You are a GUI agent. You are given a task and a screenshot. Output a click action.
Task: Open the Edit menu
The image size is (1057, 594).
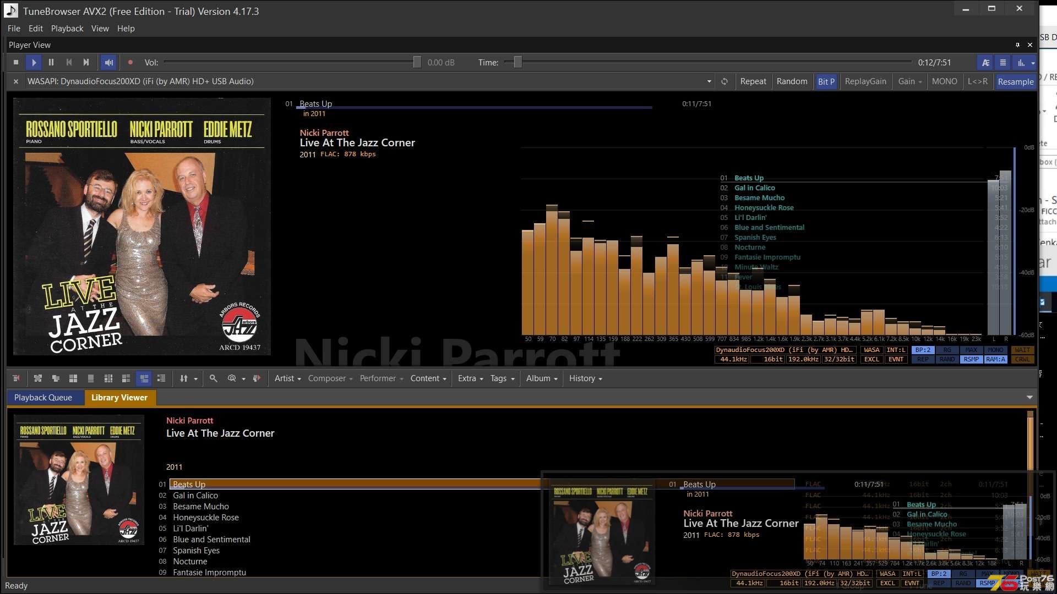point(36,29)
